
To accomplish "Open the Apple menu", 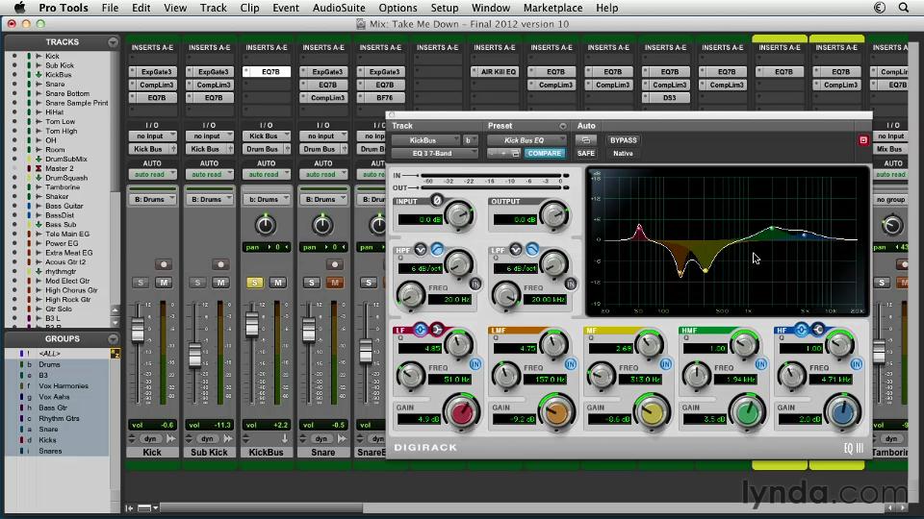I will pyautogui.click(x=20, y=8).
